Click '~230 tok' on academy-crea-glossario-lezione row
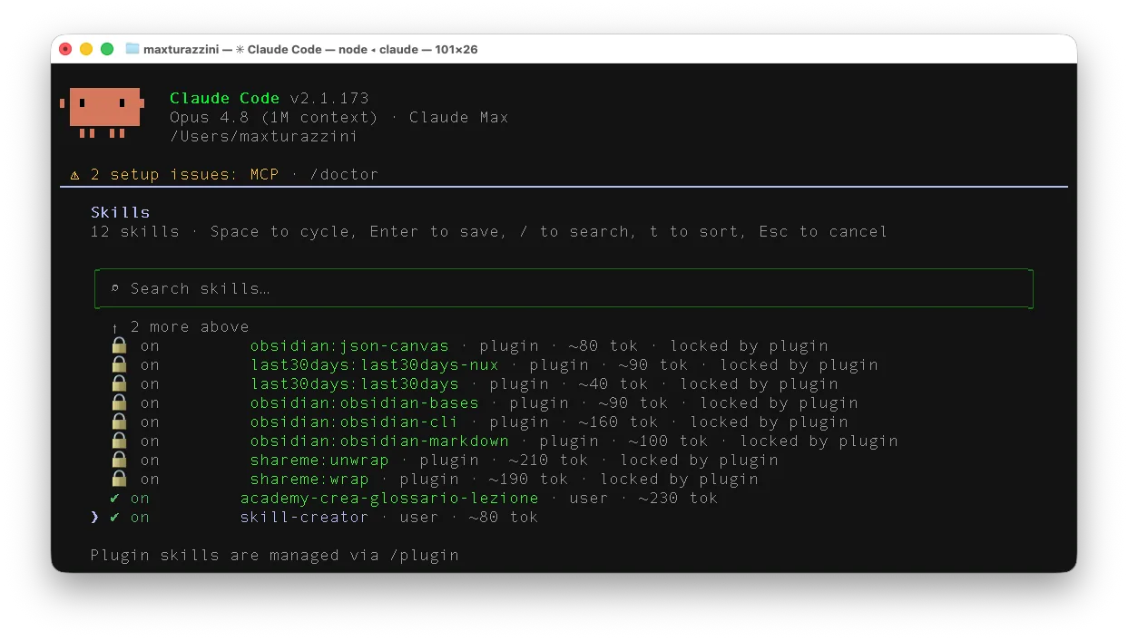This screenshot has height=640, width=1128. coord(678,498)
